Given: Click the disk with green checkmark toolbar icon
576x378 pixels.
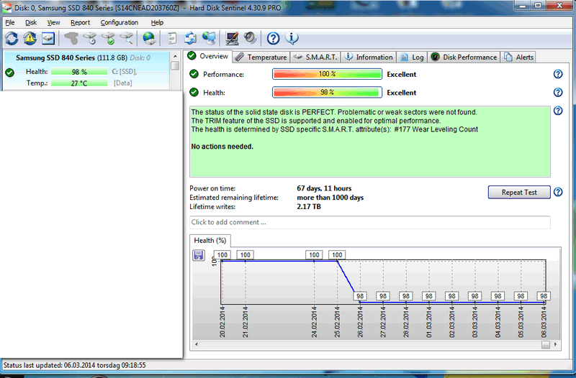Looking at the screenshot, I should 108,38.
